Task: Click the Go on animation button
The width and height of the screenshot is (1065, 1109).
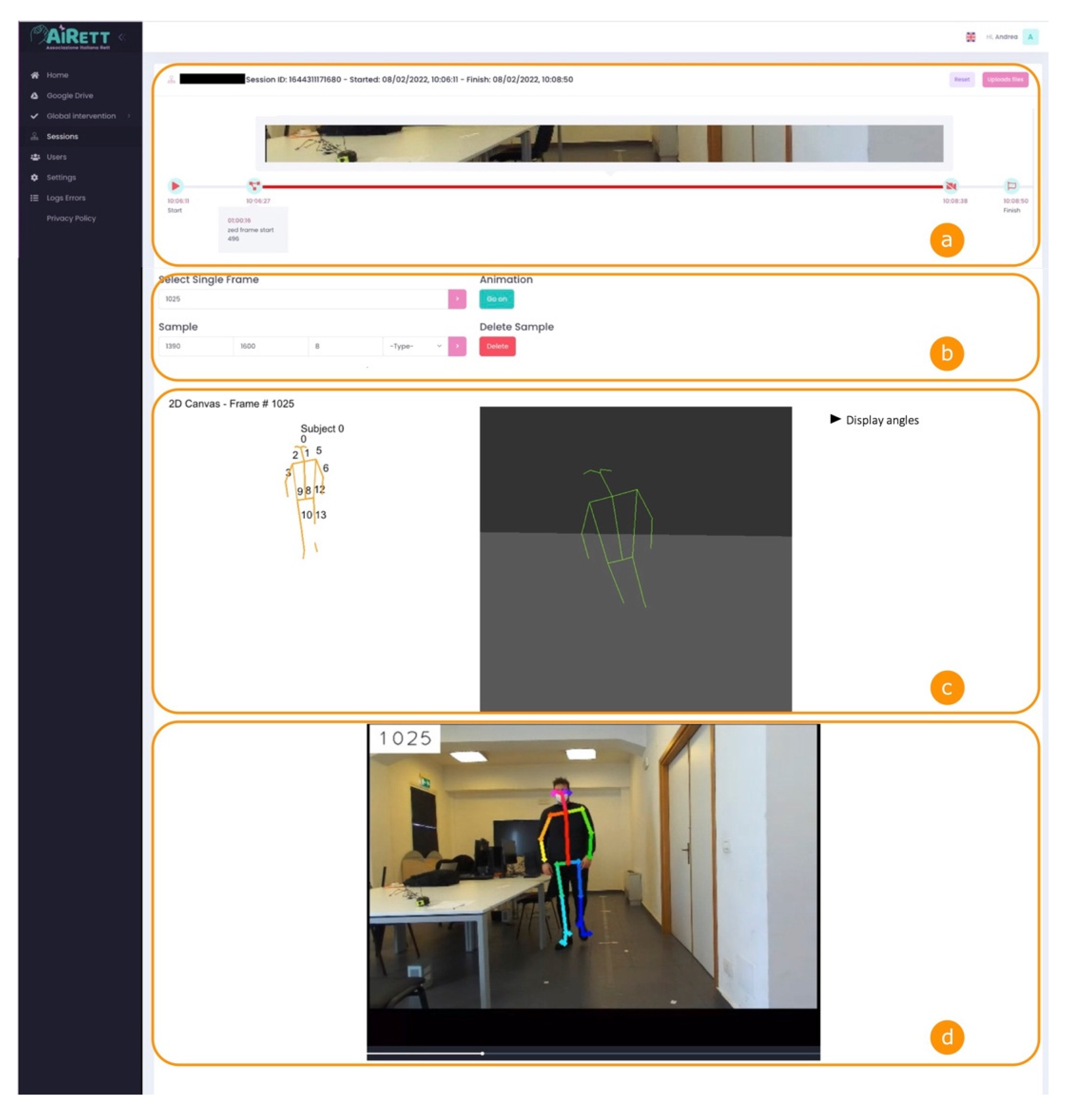Action: pos(496,299)
